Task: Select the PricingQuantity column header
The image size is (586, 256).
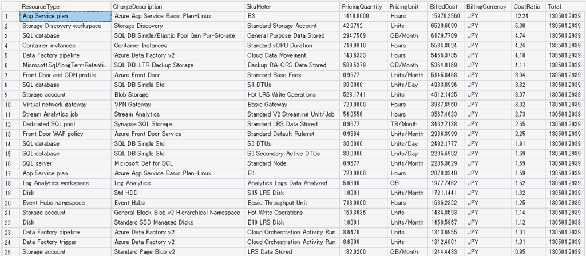Action: 363,6
